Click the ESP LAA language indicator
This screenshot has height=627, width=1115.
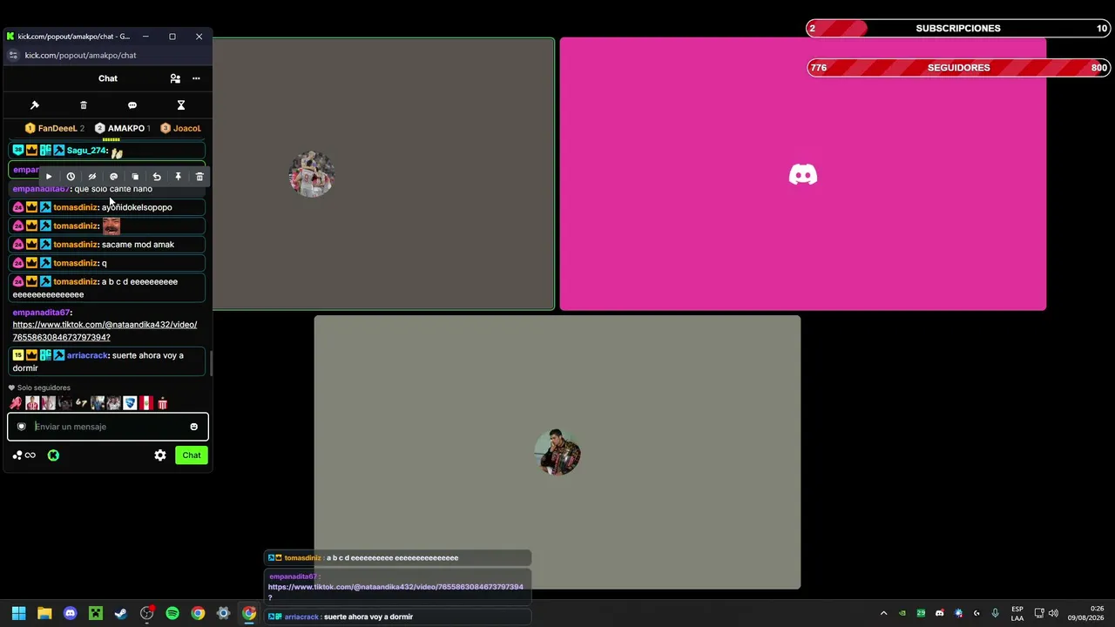click(1017, 613)
